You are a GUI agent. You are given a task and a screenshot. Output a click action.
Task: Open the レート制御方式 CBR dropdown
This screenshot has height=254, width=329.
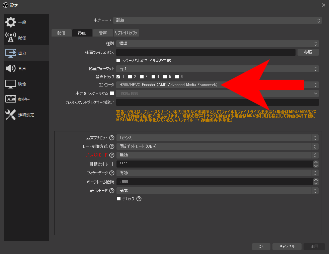coord(218,146)
